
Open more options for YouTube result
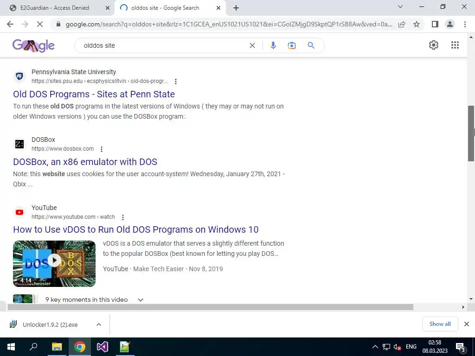[x=122, y=217]
